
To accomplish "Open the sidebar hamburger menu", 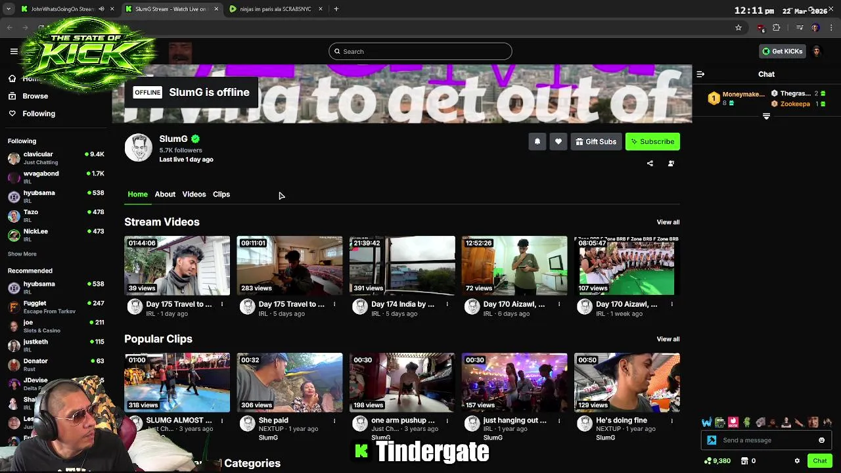I will tap(14, 51).
